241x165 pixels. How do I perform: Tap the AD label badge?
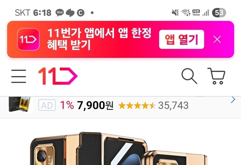[x=47, y=105]
